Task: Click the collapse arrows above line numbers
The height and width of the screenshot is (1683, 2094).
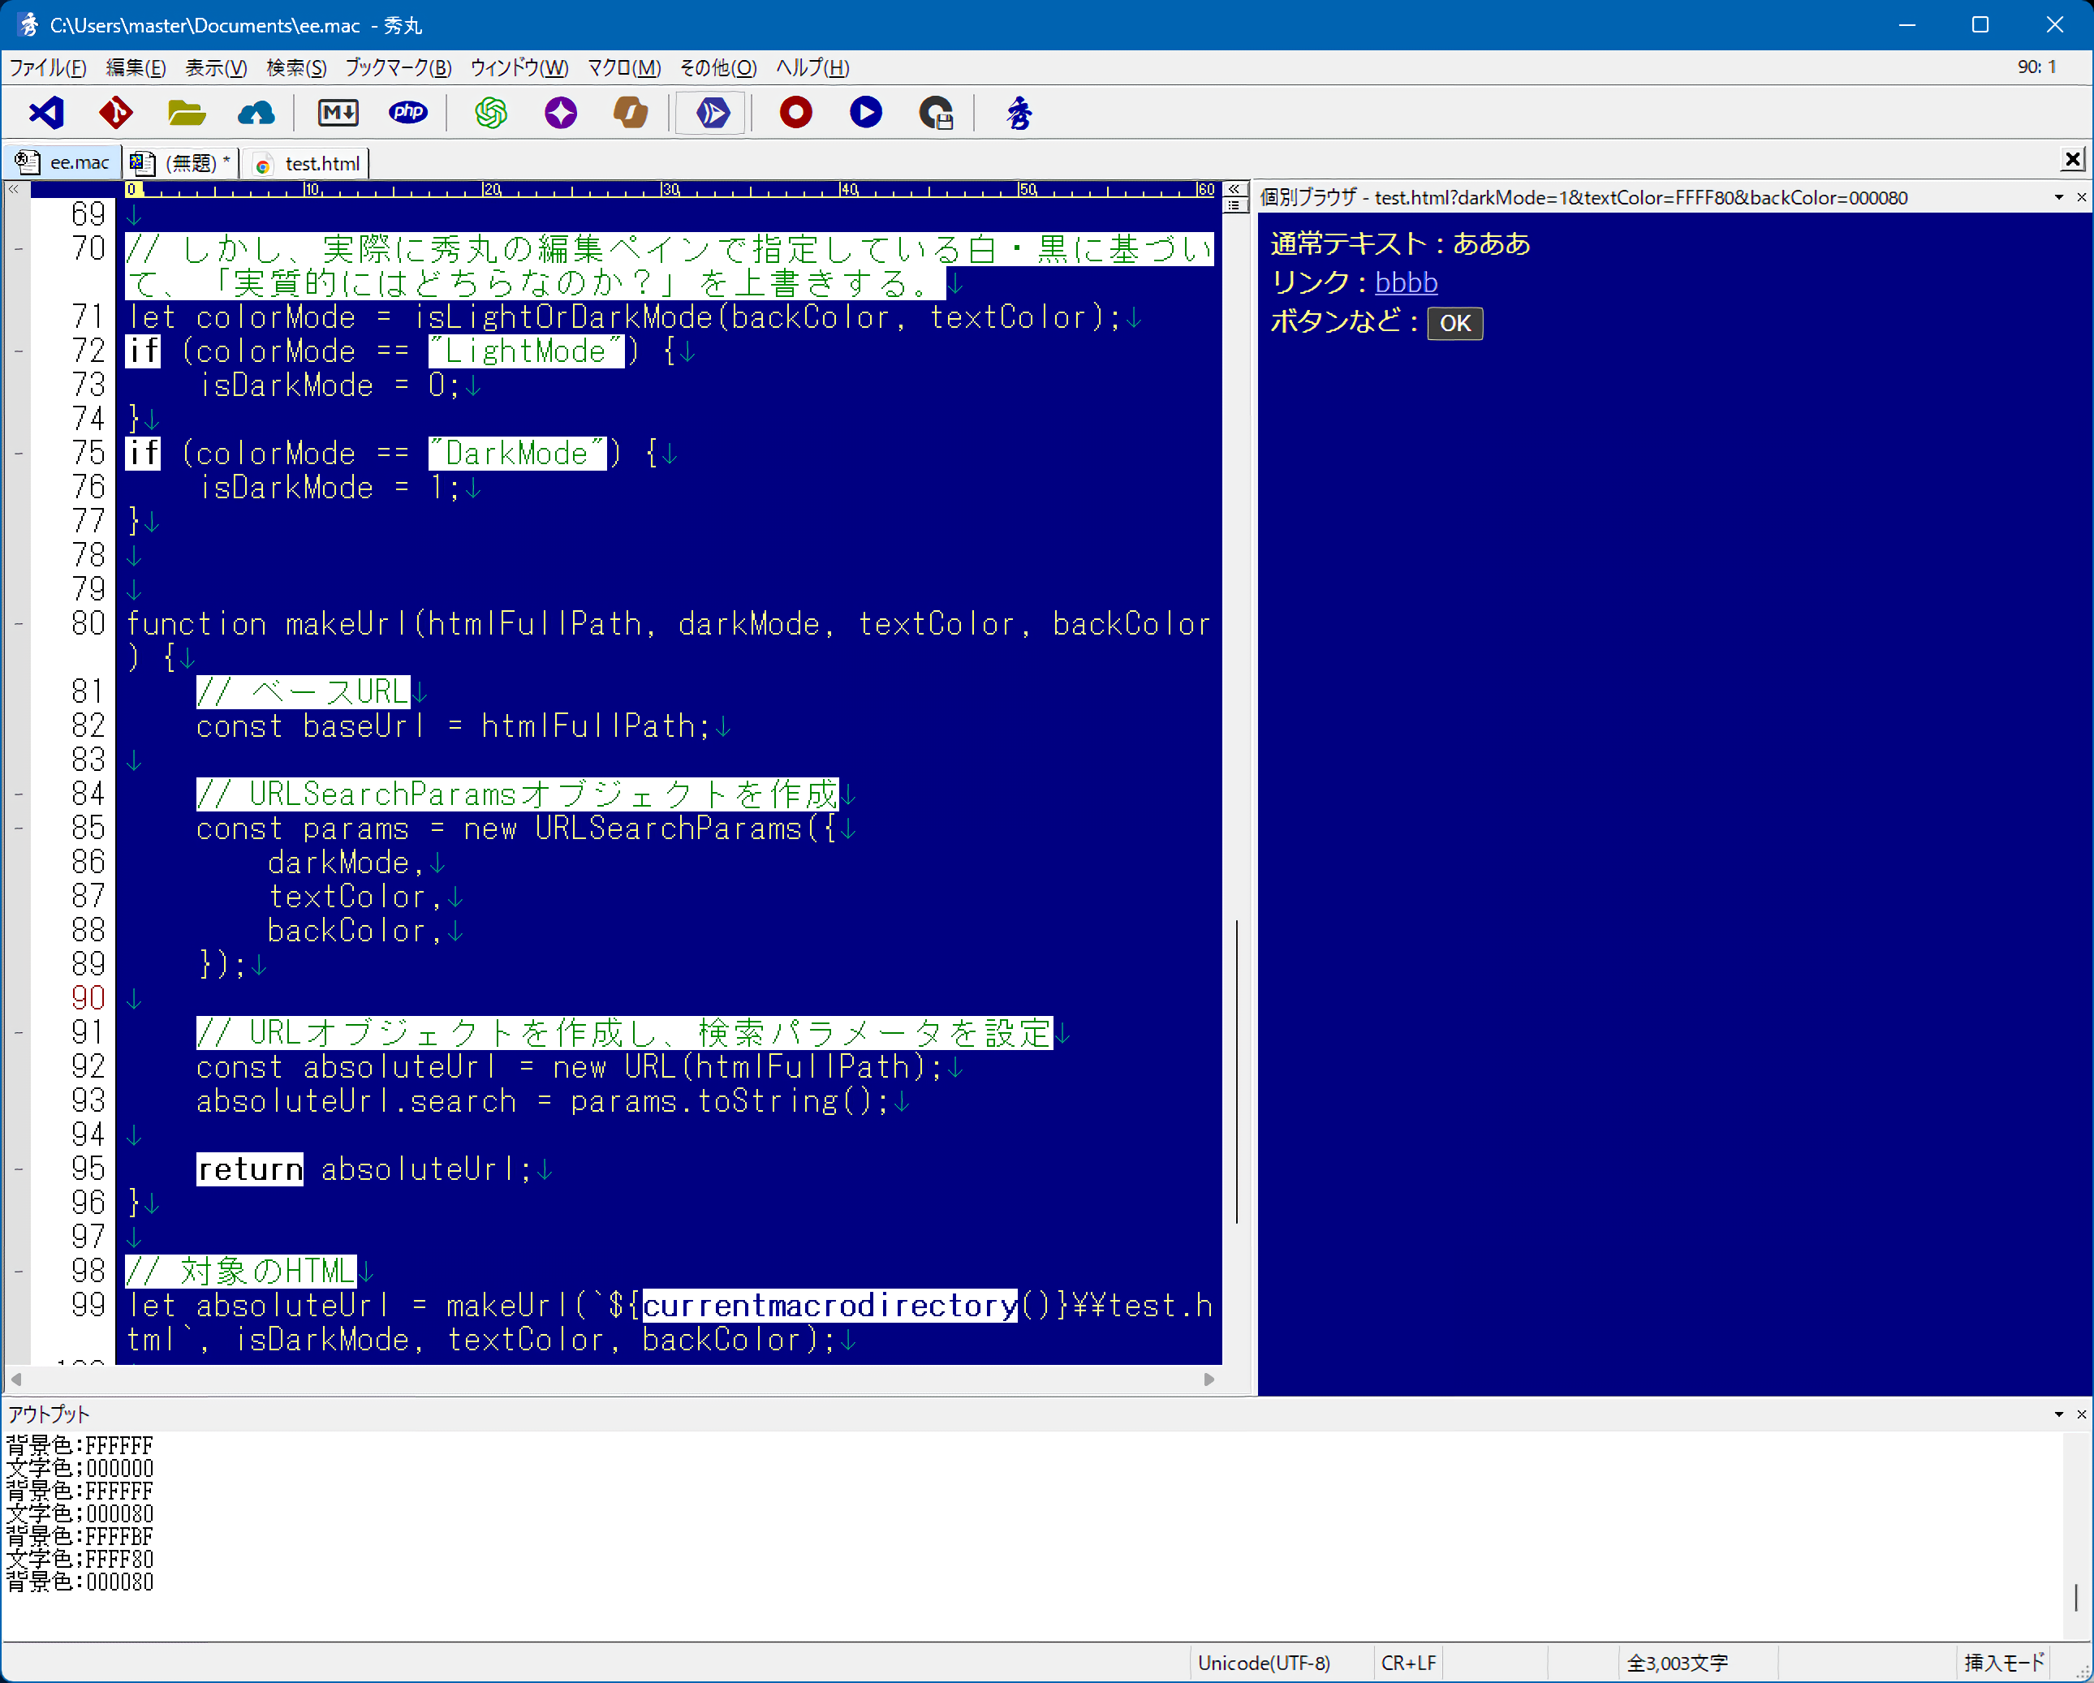Action: point(15,189)
